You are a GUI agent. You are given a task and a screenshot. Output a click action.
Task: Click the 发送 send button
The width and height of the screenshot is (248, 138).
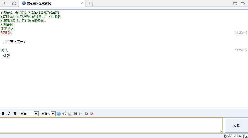coord(236,126)
